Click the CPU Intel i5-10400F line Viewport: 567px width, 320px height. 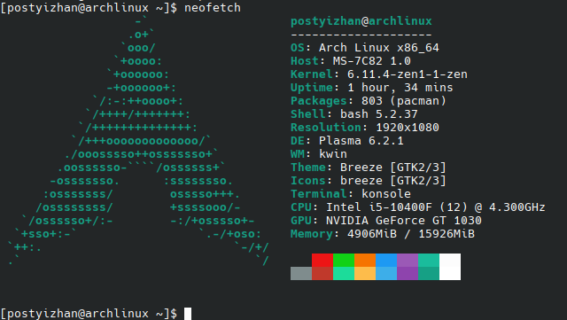pyautogui.click(x=417, y=207)
